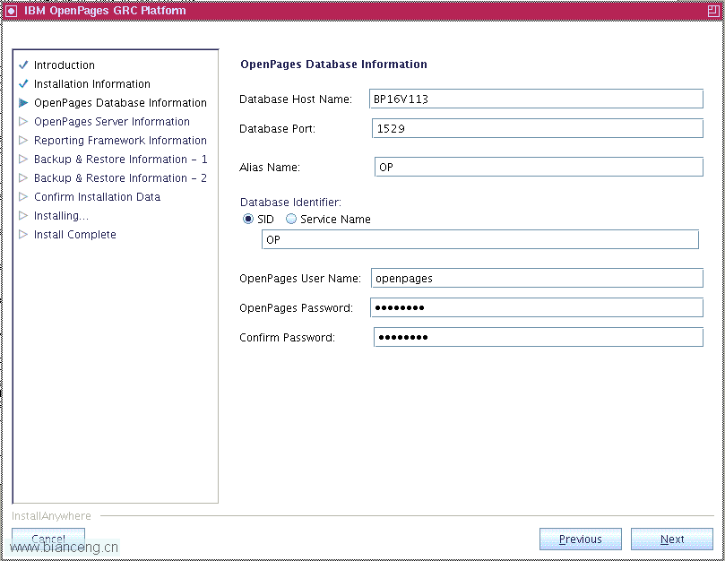Click the arrow icon beside Installing...
725x561 pixels.
23,215
